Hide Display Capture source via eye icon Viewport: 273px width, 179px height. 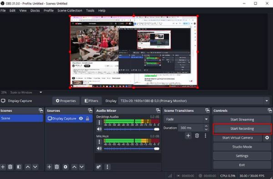(x=81, y=118)
